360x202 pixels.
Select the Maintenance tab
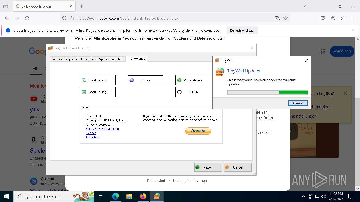(x=136, y=59)
